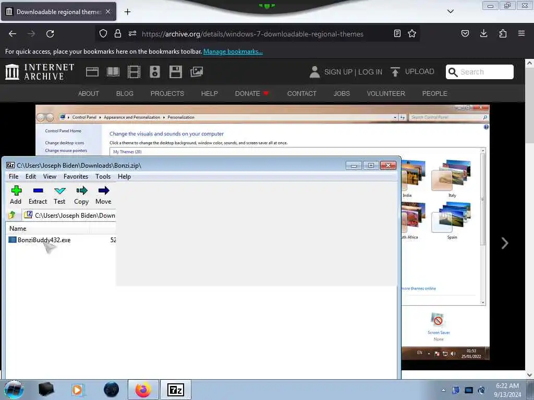Image resolution: width=534 pixels, height=400 pixels.
Task: Close the Downloadable regional themes tab
Action: click(x=107, y=11)
